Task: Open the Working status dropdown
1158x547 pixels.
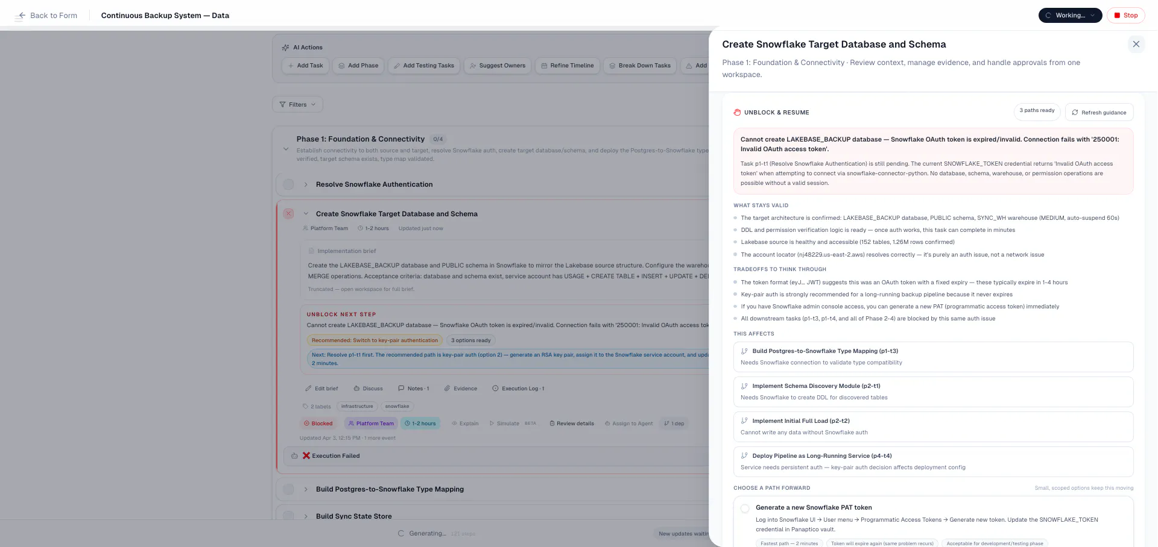Action: [x=1070, y=16]
